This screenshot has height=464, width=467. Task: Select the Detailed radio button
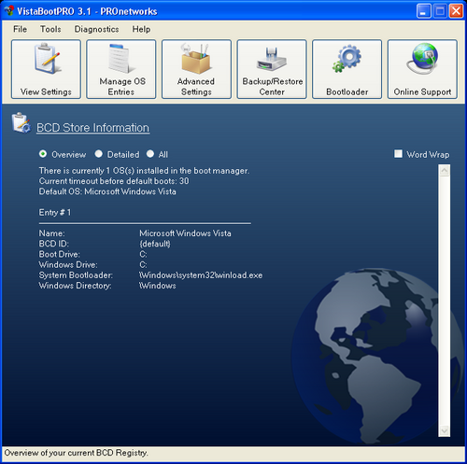(99, 154)
